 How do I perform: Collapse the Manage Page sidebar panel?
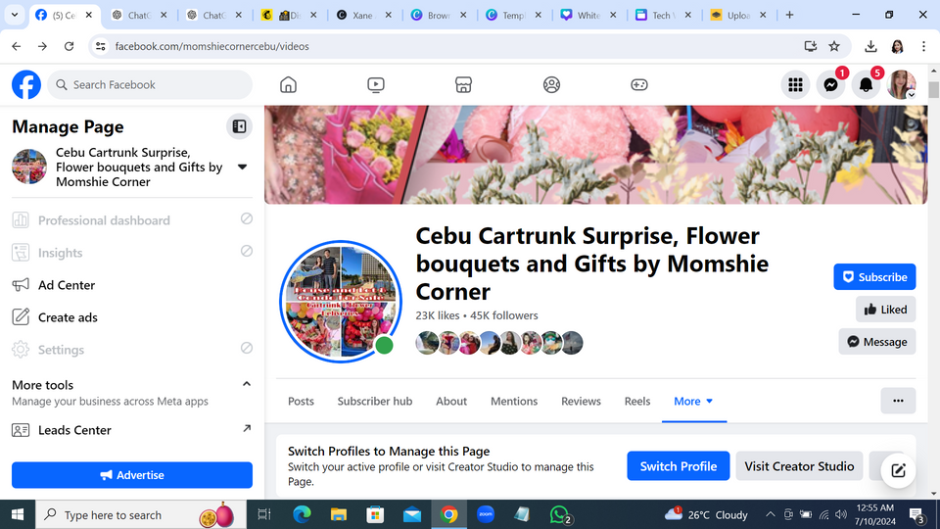tap(238, 126)
